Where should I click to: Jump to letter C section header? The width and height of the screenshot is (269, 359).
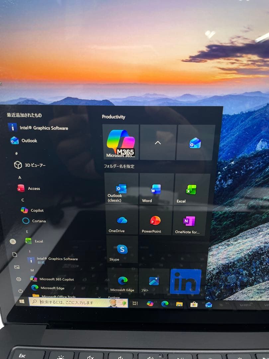[23, 200]
